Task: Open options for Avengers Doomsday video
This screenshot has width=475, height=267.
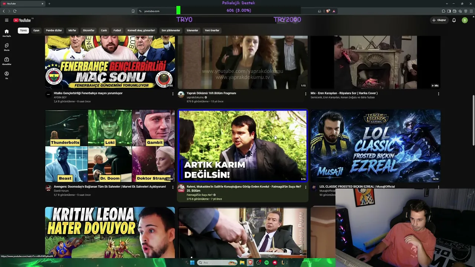Action: click(173, 187)
